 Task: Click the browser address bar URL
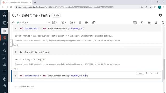click(x=66, y=7)
